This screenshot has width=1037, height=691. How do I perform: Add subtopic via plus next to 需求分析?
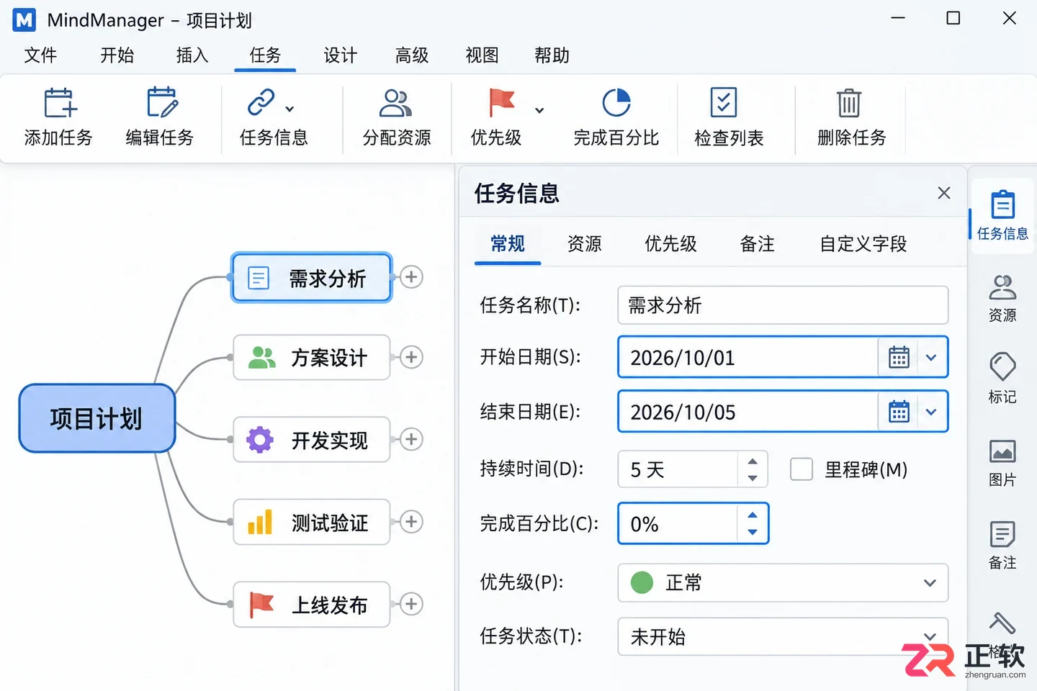[411, 276]
